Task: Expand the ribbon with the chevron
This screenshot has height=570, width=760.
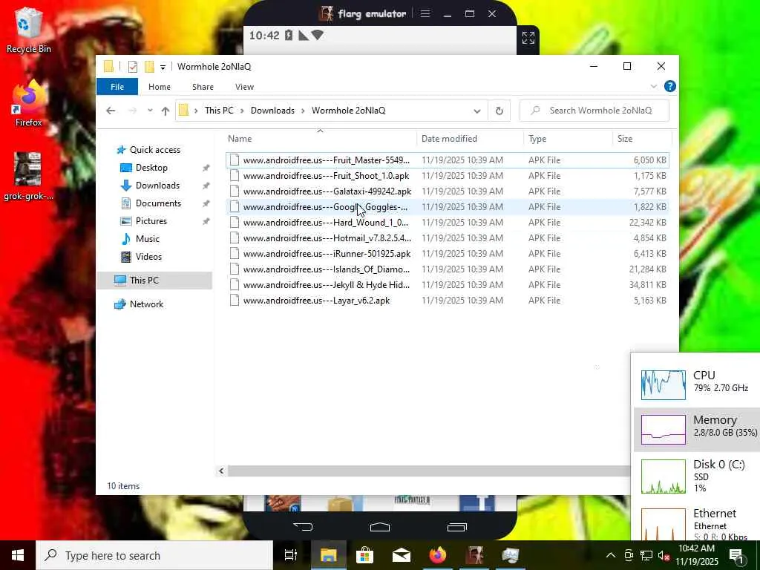Action: click(x=653, y=86)
